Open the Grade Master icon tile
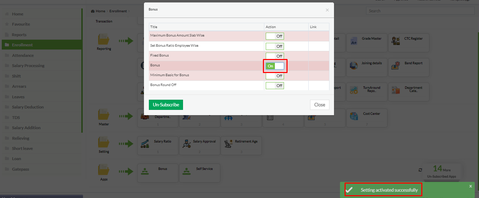Screen dimensions: 479x198 click(x=367, y=43)
